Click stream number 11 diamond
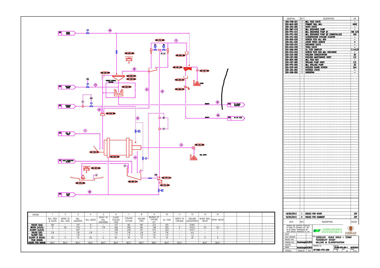 coord(96,85)
